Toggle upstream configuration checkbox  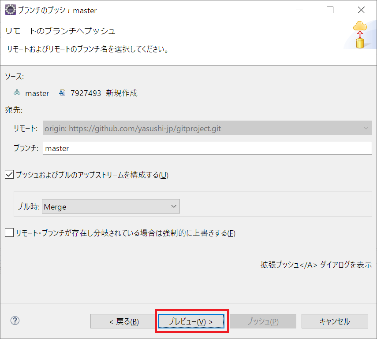[9, 174]
